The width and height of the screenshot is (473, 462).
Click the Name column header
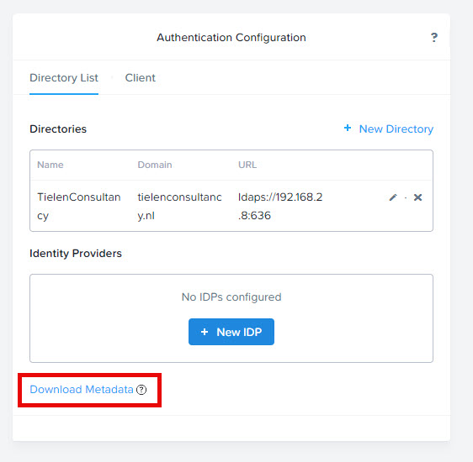[50, 165]
